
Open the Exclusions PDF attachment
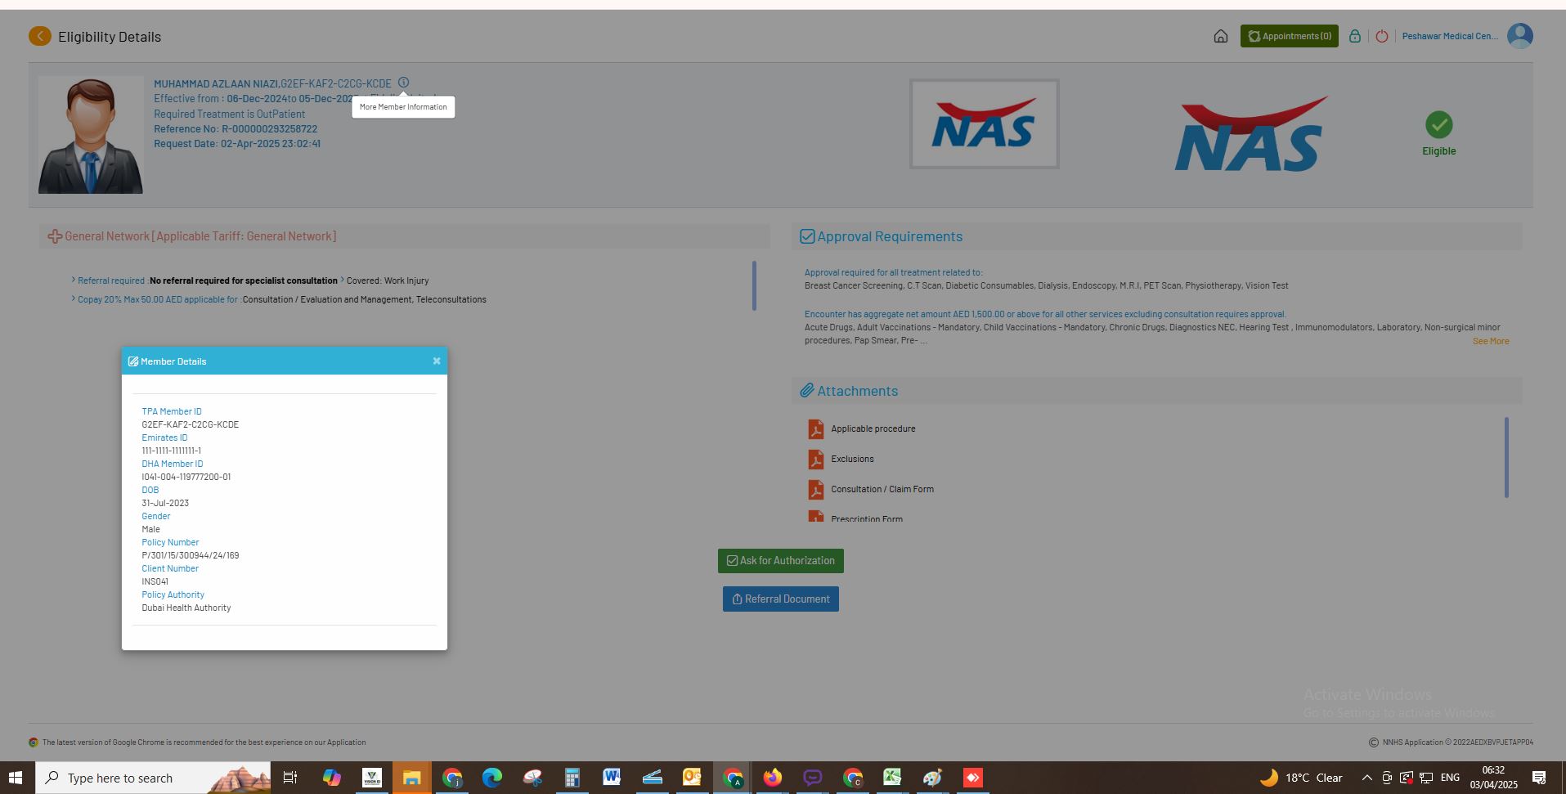(852, 459)
